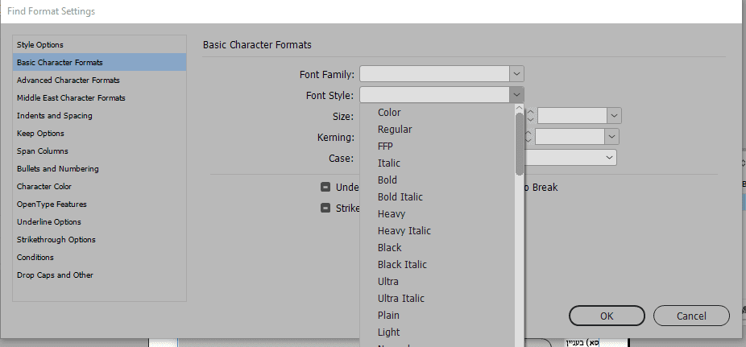Toggle the Strikethrough checkbox
The height and width of the screenshot is (347, 746).
325,208
